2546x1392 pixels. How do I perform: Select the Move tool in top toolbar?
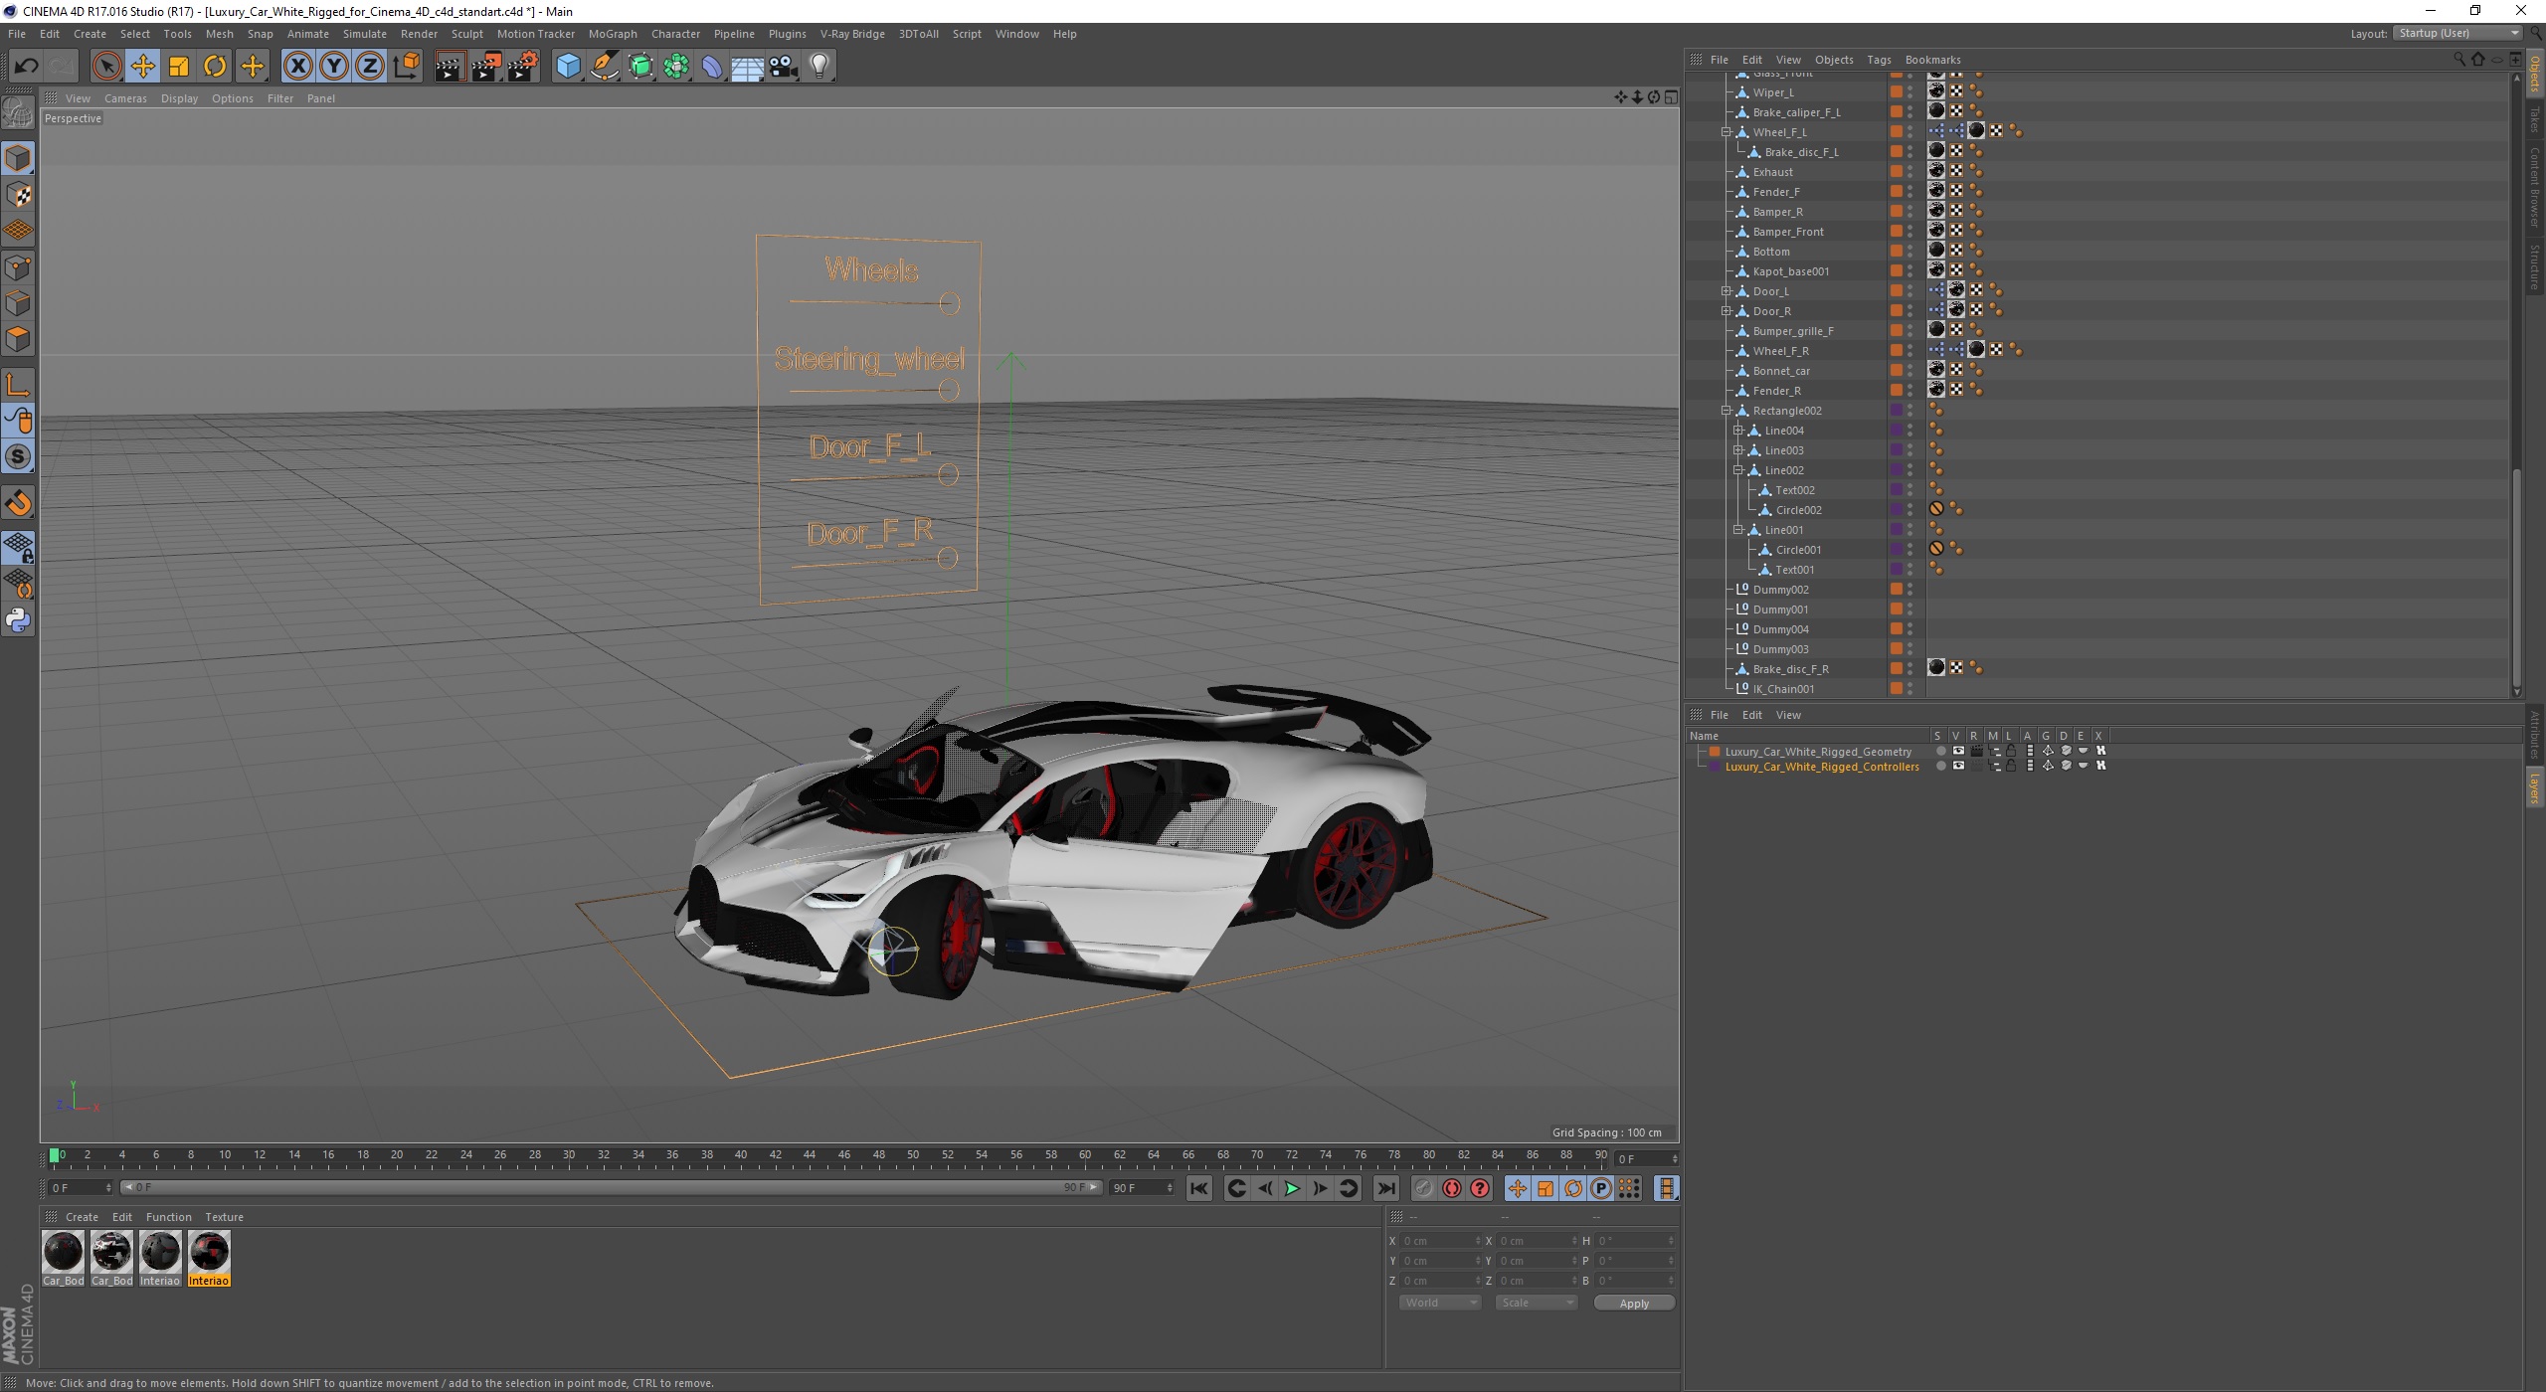pos(142,67)
